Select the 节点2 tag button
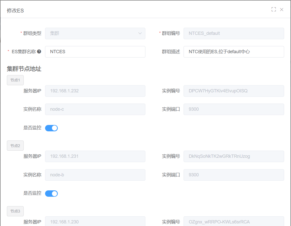The height and width of the screenshot is (226, 291). pos(15,146)
